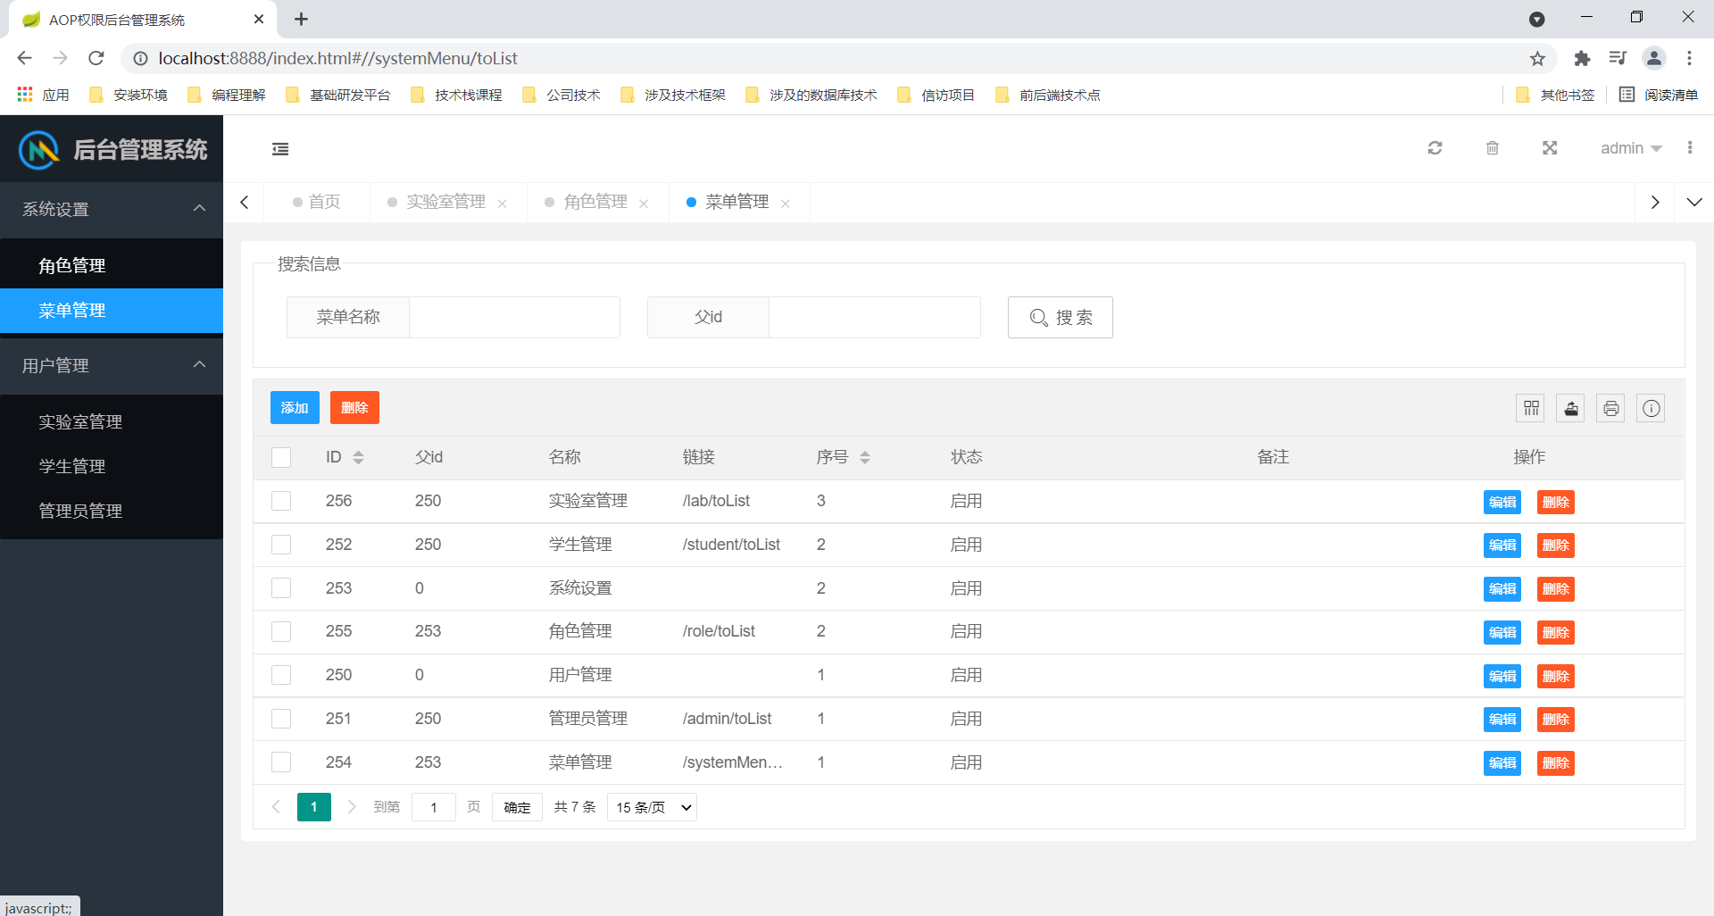Viewport: 1714px width, 916px height.
Task: Open the Chrome profile avatar icon
Action: pos(1653,58)
